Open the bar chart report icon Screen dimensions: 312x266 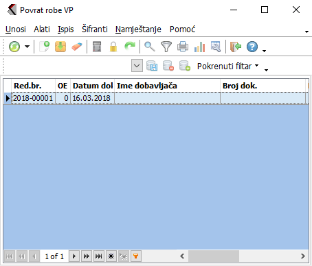point(199,47)
